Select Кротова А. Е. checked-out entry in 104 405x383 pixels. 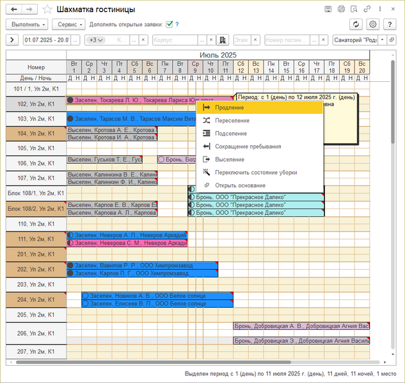[112, 130]
